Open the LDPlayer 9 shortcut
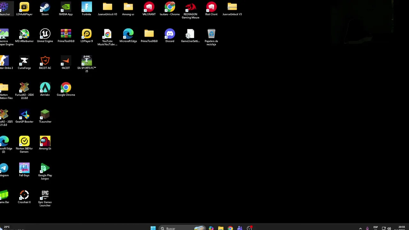This screenshot has width=409, height=230. click(x=87, y=36)
